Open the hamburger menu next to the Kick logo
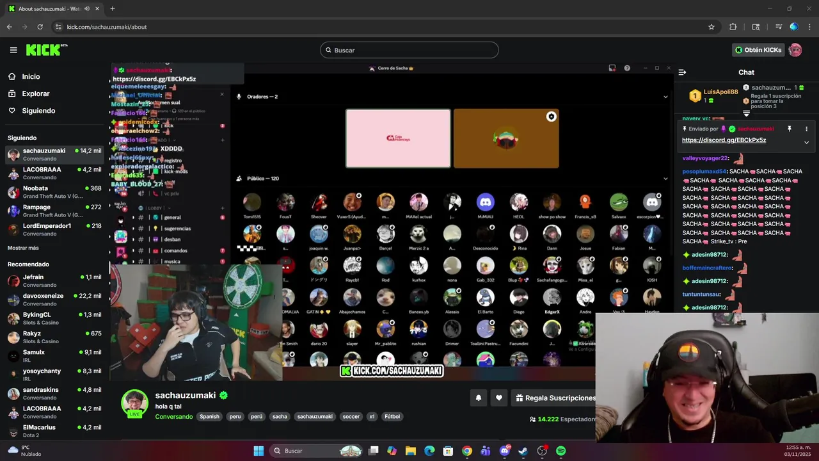The height and width of the screenshot is (461, 819). coord(13,50)
